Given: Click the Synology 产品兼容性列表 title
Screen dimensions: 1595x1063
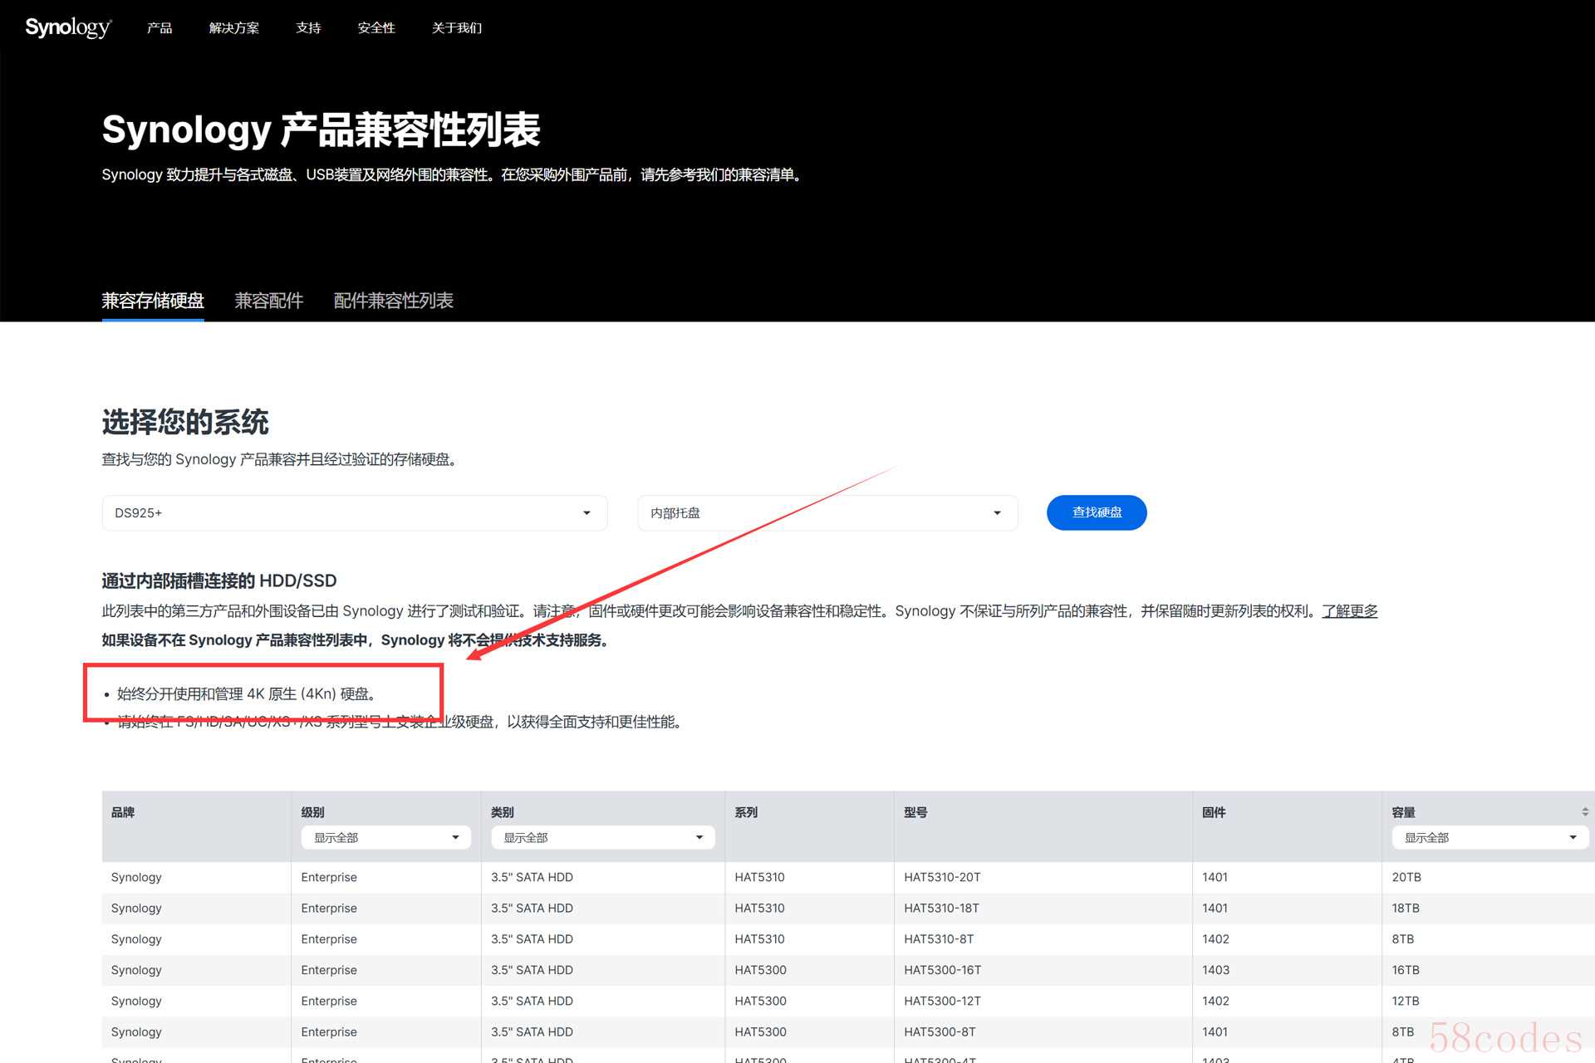Looking at the screenshot, I should pos(321,130).
